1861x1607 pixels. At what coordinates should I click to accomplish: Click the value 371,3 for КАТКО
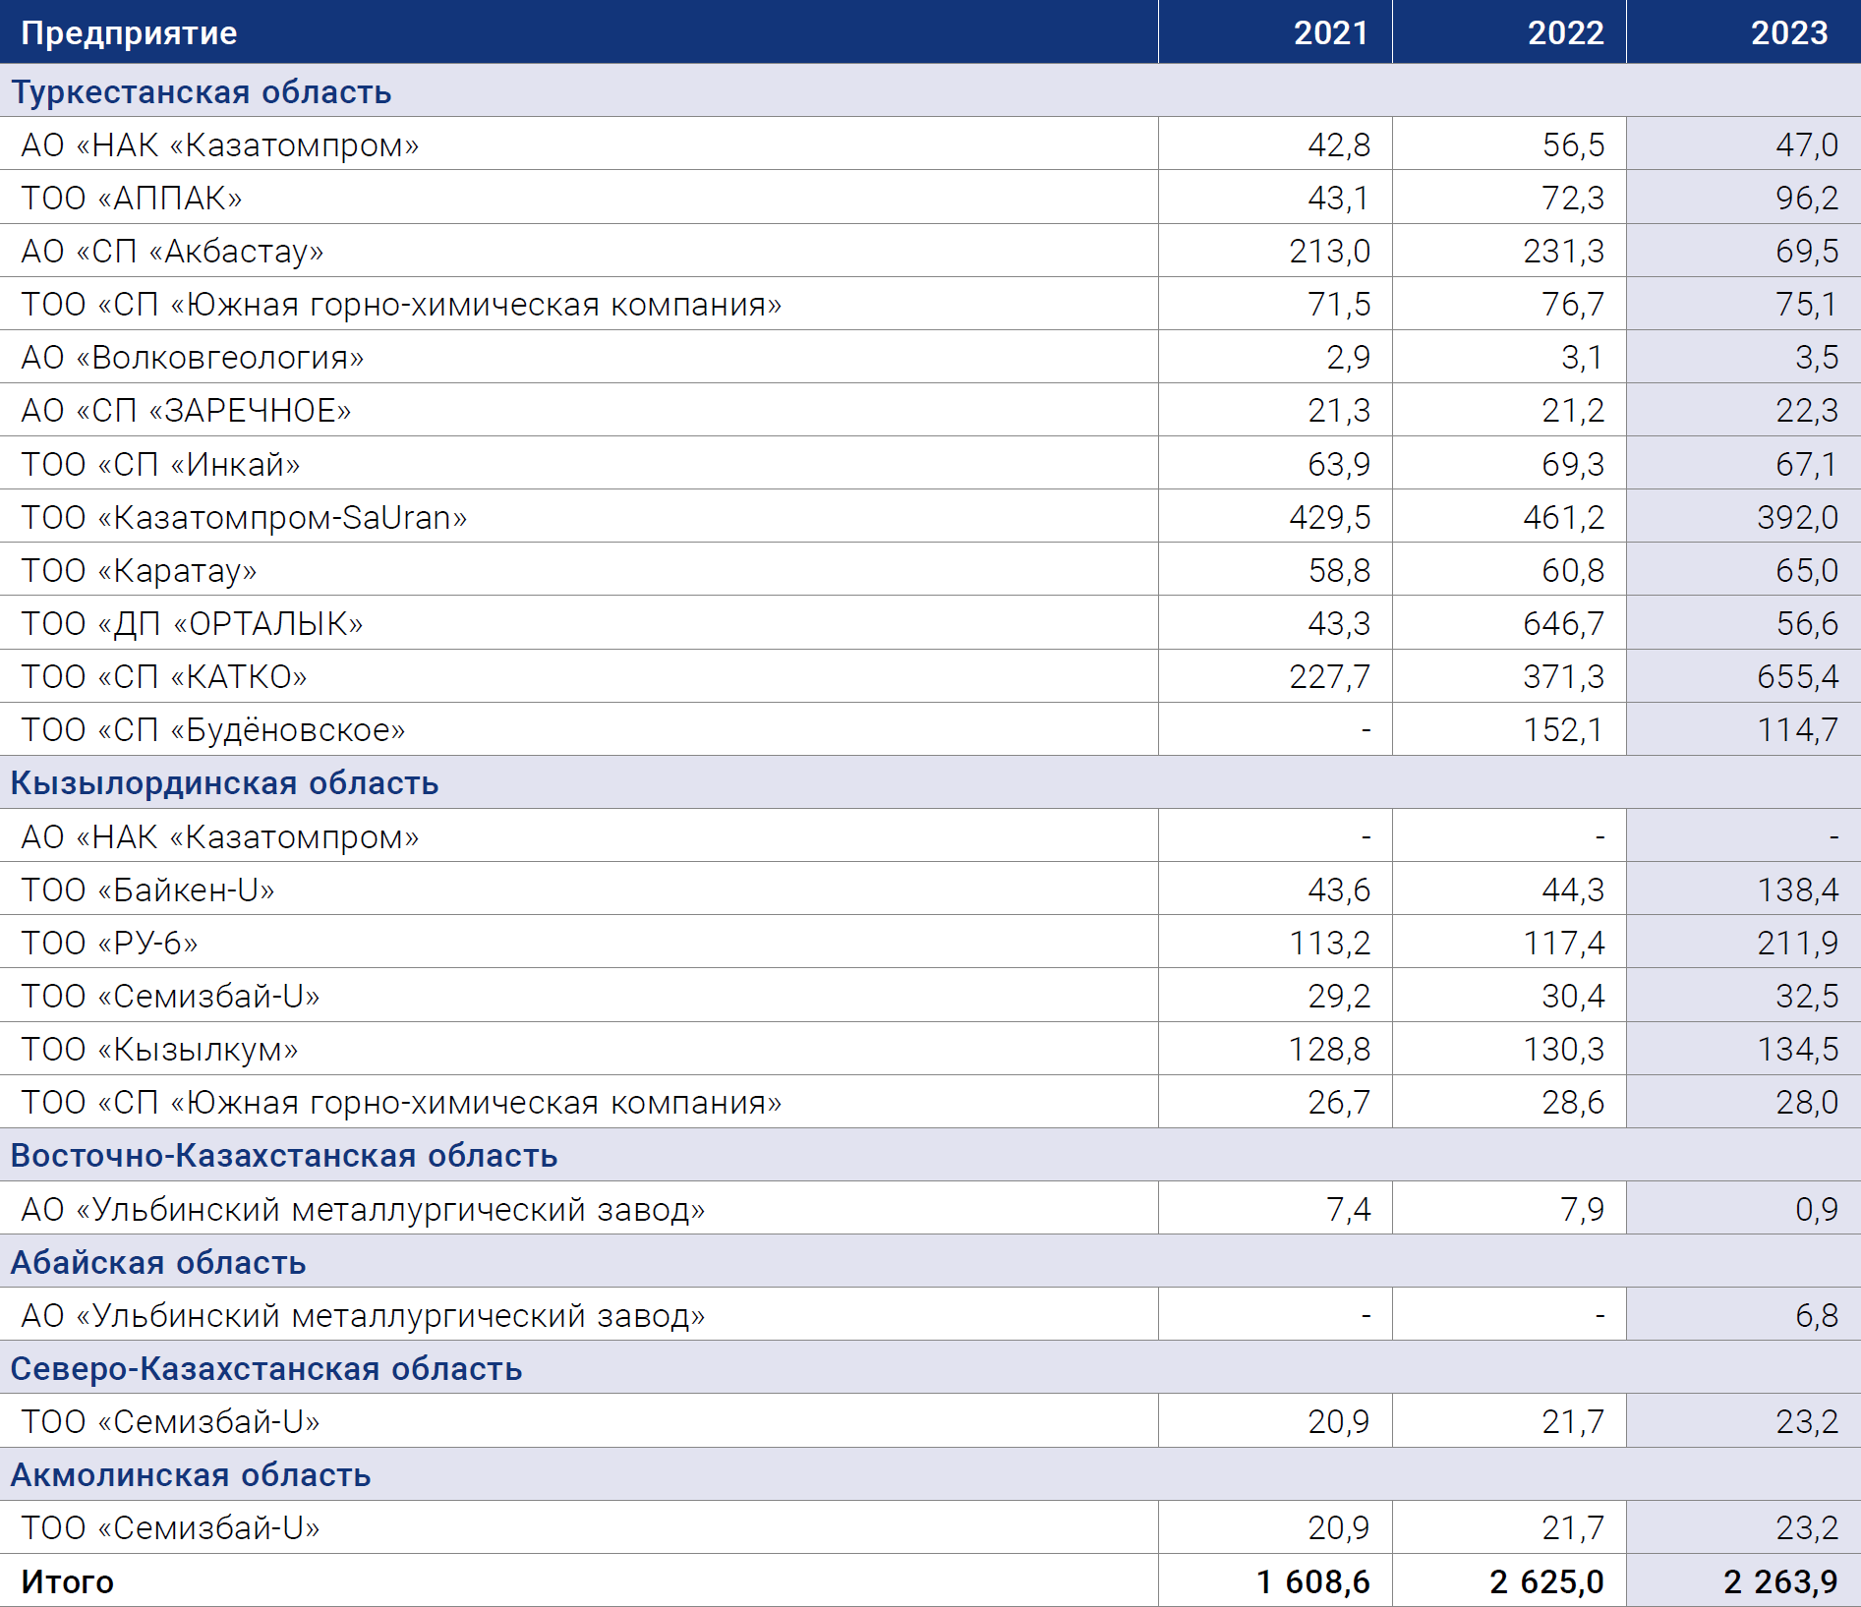[1564, 676]
